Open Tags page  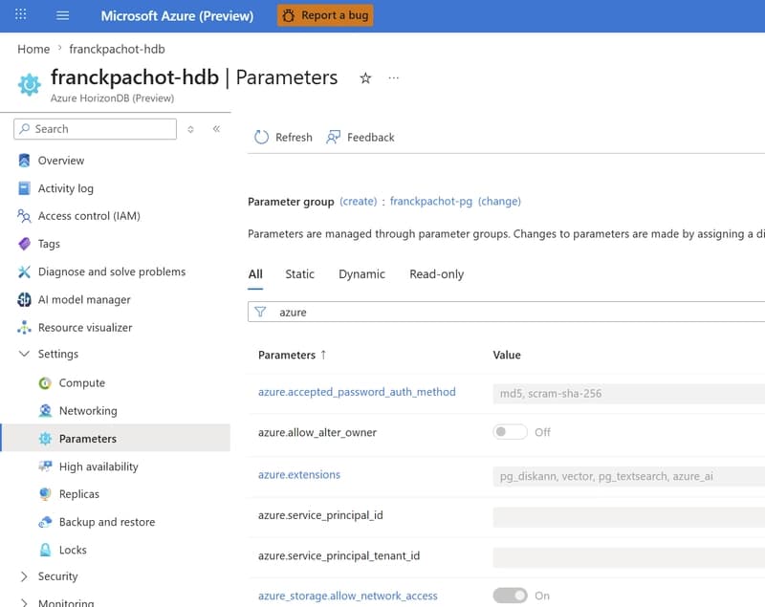[49, 244]
